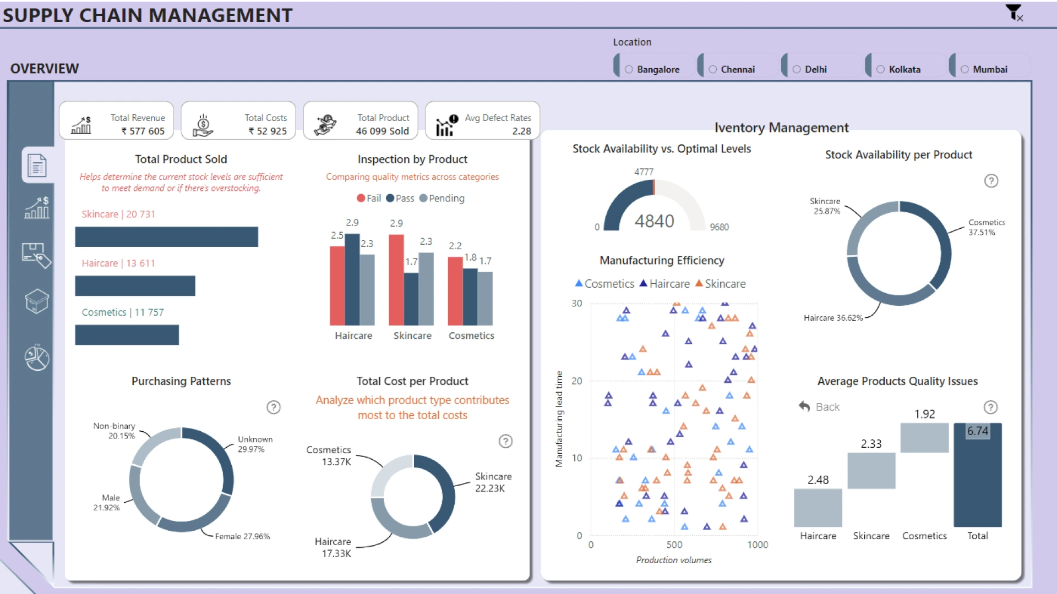Select Skincare Fail bar valued 2.9
Screen dimensions: 1057x594
tap(396, 280)
